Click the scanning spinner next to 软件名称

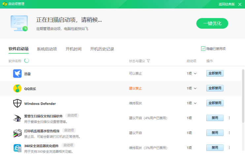(x=26, y=61)
